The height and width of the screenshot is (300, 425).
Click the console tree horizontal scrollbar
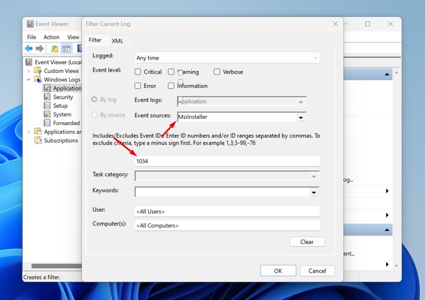point(56,266)
